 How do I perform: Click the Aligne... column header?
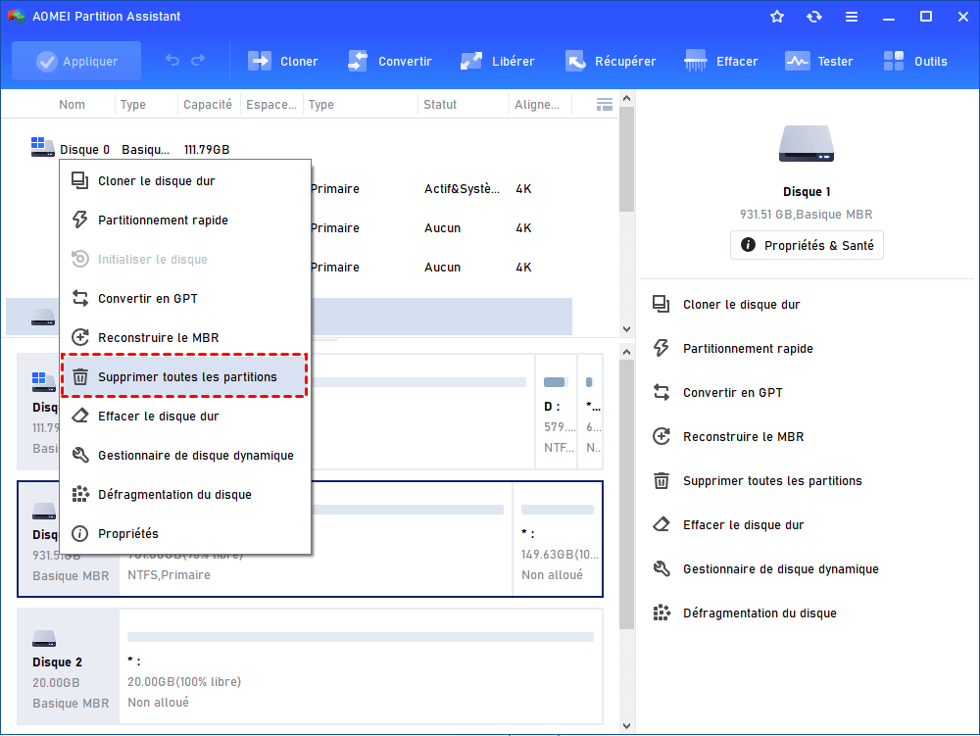click(x=537, y=105)
